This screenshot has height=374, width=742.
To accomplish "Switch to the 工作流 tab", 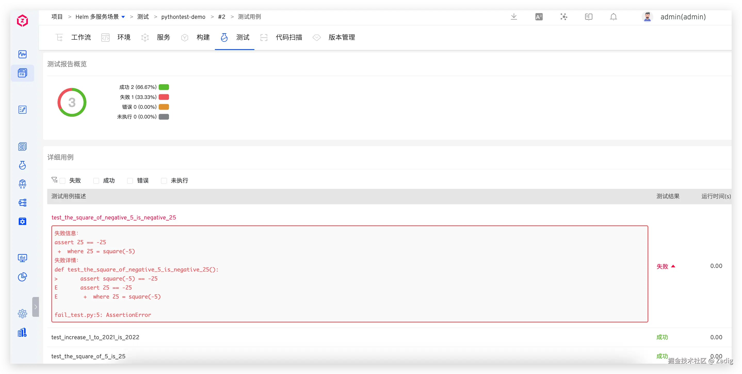I will 81,37.
